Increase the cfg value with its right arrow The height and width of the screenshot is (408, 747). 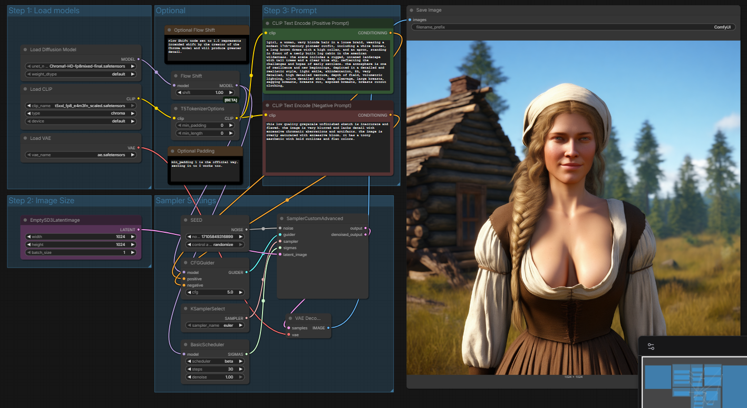pos(241,292)
